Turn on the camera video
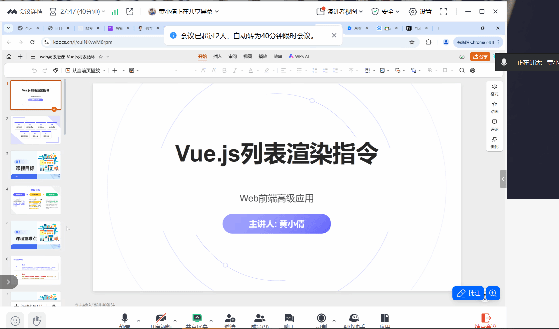This screenshot has height=329, width=559. [161, 319]
